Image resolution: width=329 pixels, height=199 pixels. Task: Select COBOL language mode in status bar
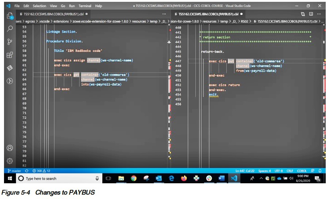point(302,171)
